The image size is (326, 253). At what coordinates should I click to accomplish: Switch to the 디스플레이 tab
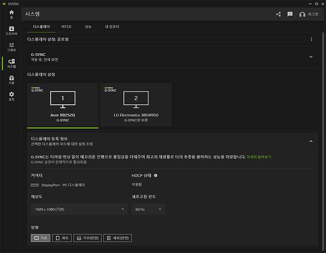[x=42, y=27]
